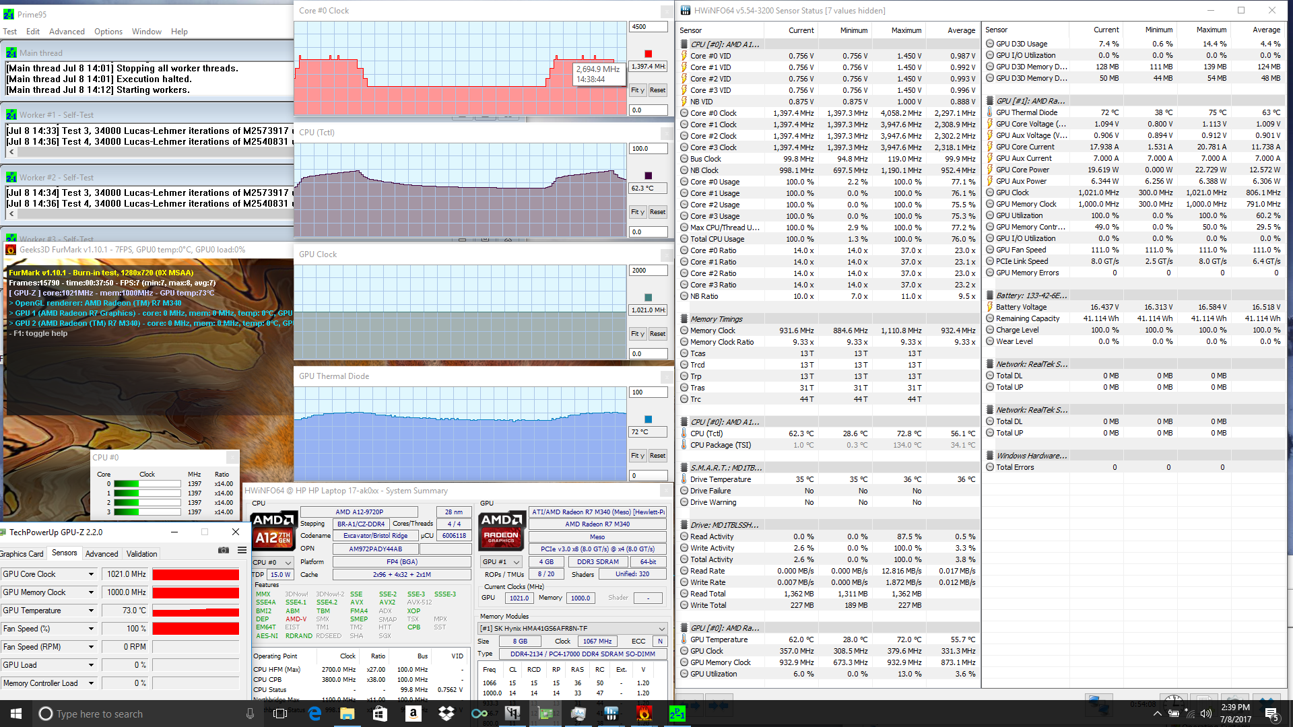The height and width of the screenshot is (727, 1293).
Task: Open the Prime95 Window menu
Action: [x=147, y=32]
